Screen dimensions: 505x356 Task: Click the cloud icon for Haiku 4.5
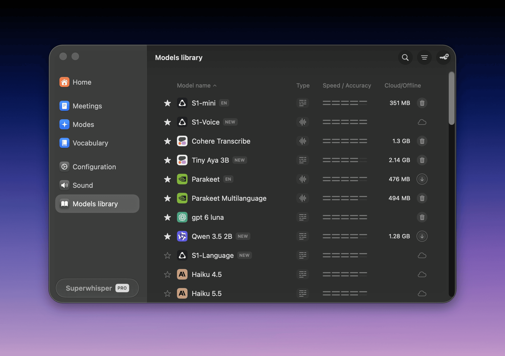[422, 275]
